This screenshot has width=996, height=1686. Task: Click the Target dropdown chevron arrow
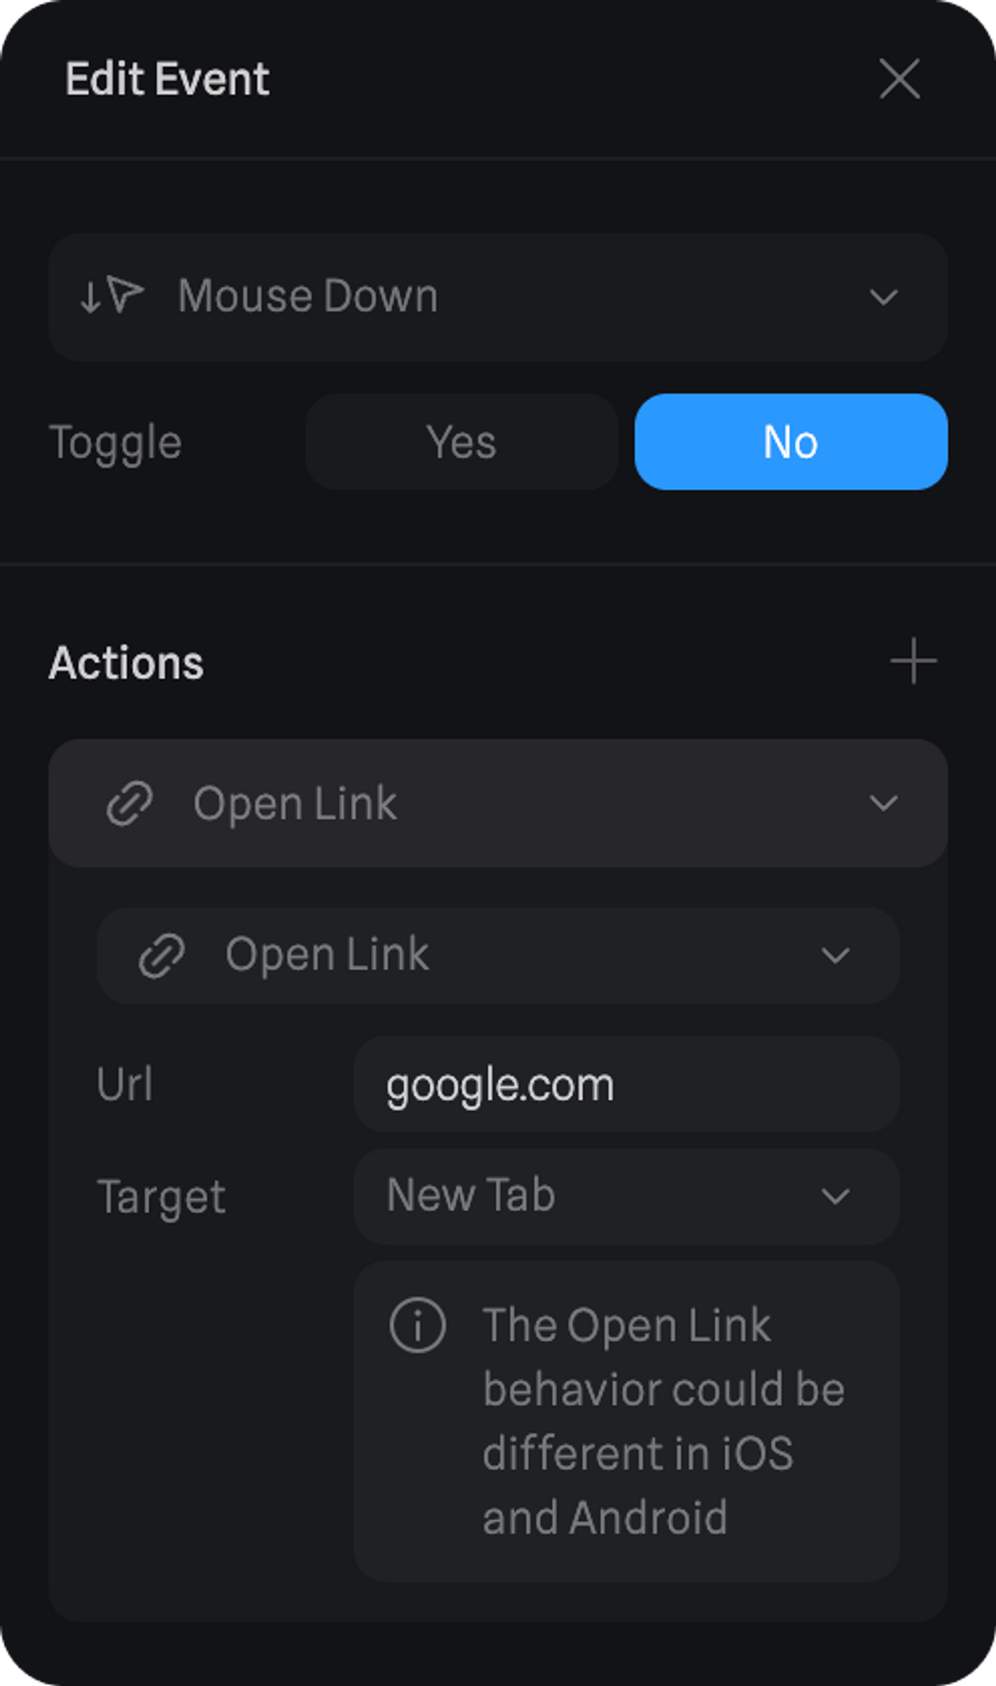835,1196
